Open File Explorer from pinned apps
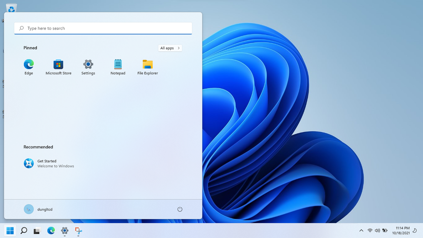423x238 pixels. tap(147, 64)
